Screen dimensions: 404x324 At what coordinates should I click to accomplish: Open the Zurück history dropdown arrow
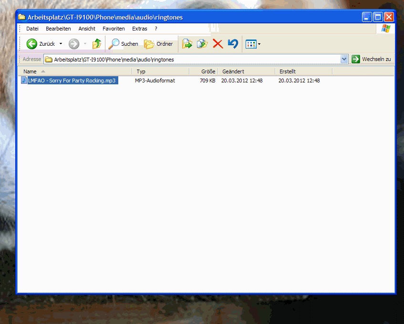[x=61, y=44]
